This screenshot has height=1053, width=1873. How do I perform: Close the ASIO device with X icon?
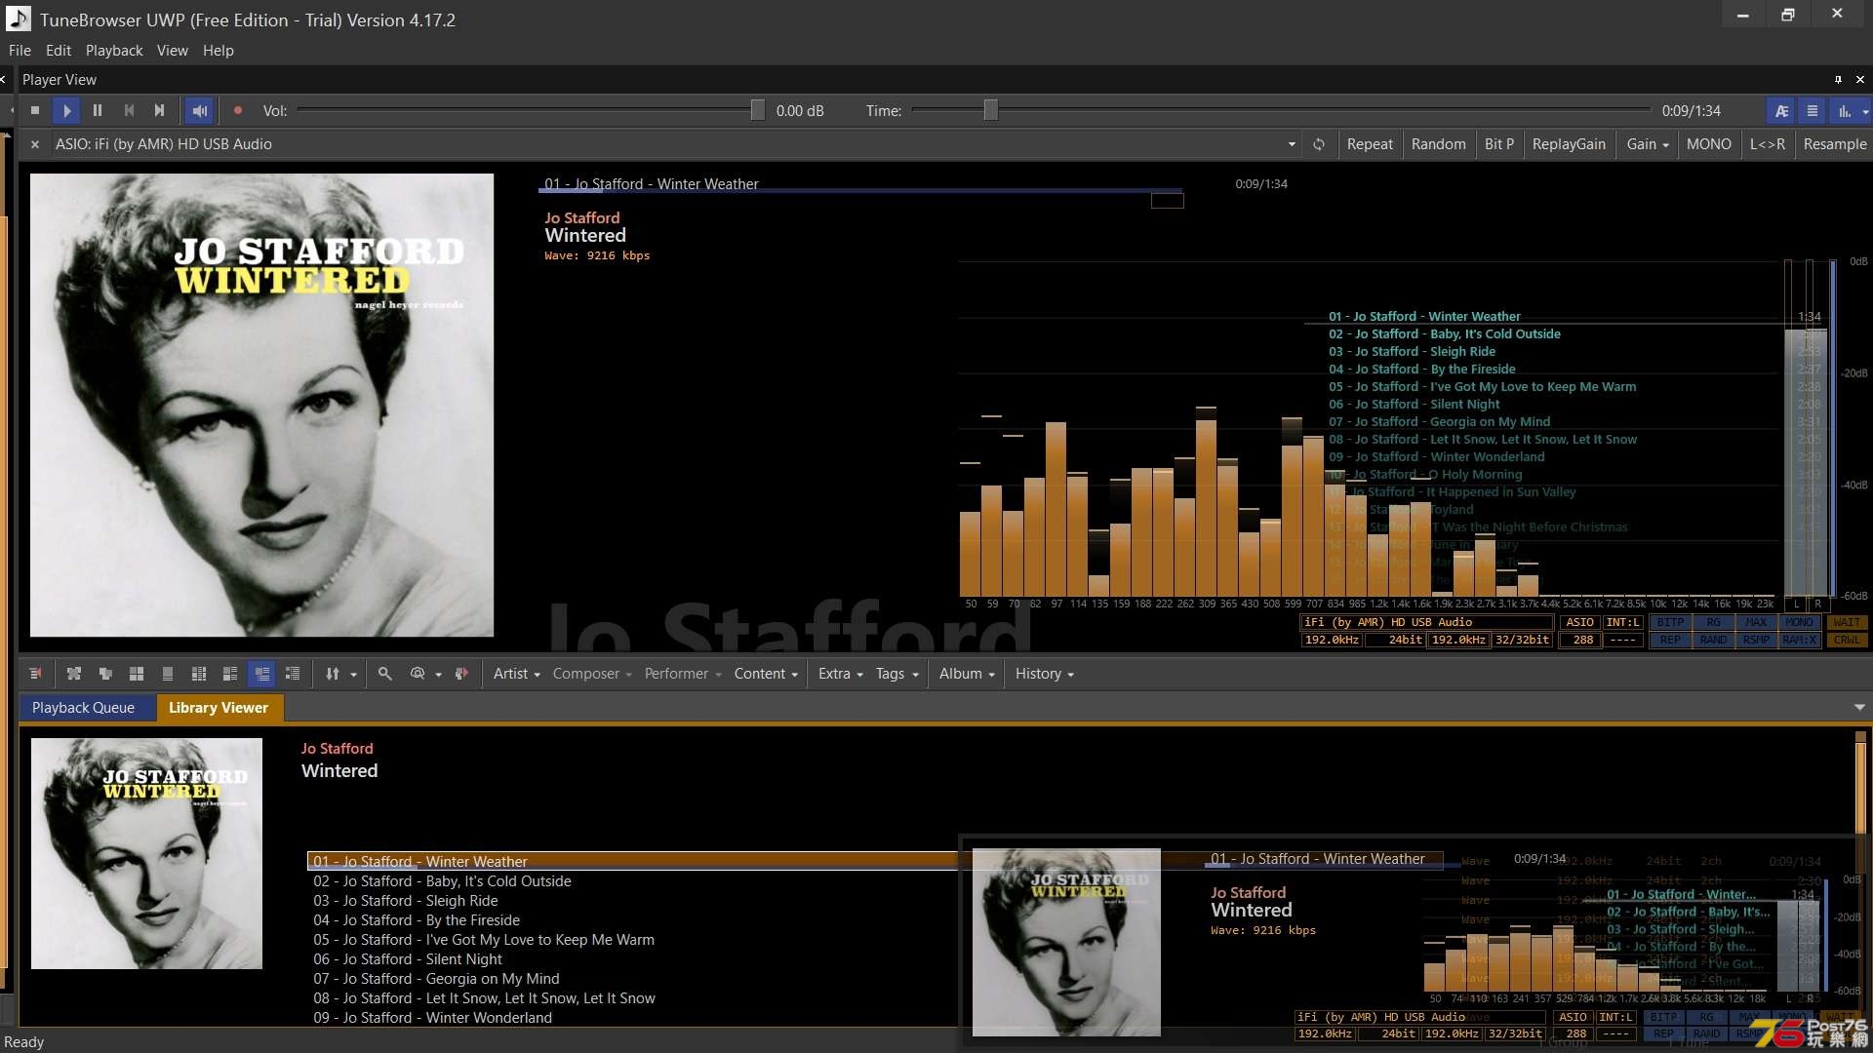(x=35, y=144)
